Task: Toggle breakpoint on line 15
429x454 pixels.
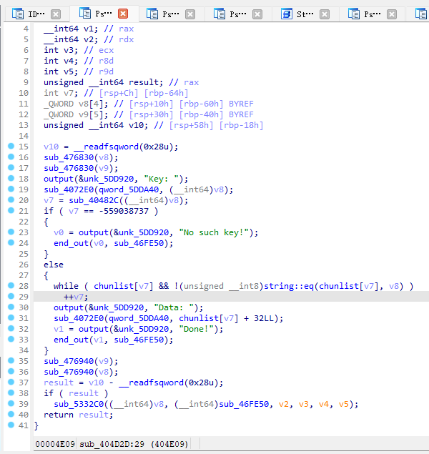Action: [11, 147]
